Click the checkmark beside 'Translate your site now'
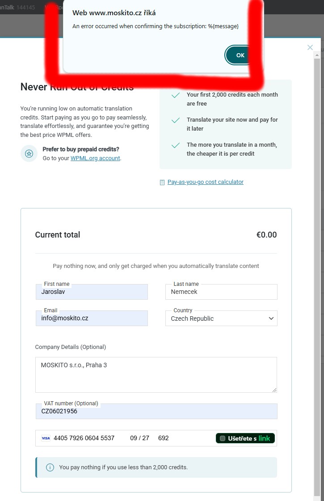This screenshot has width=324, height=501. (x=176, y=120)
